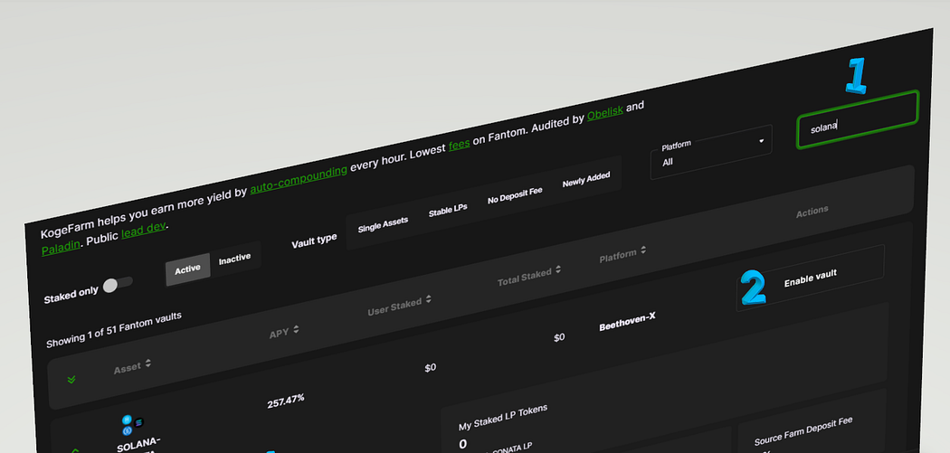Click the Enable vault button

(x=810, y=278)
